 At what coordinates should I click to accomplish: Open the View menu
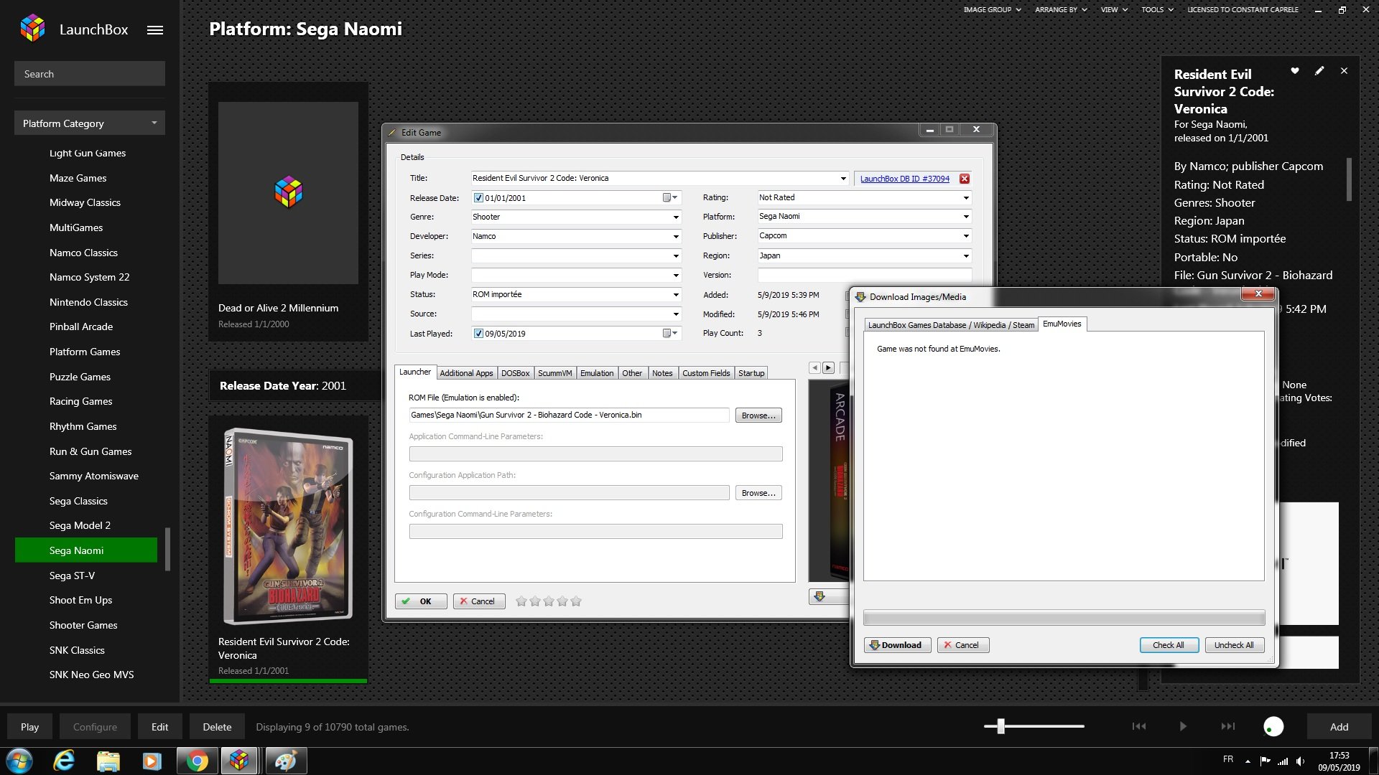1114,9
